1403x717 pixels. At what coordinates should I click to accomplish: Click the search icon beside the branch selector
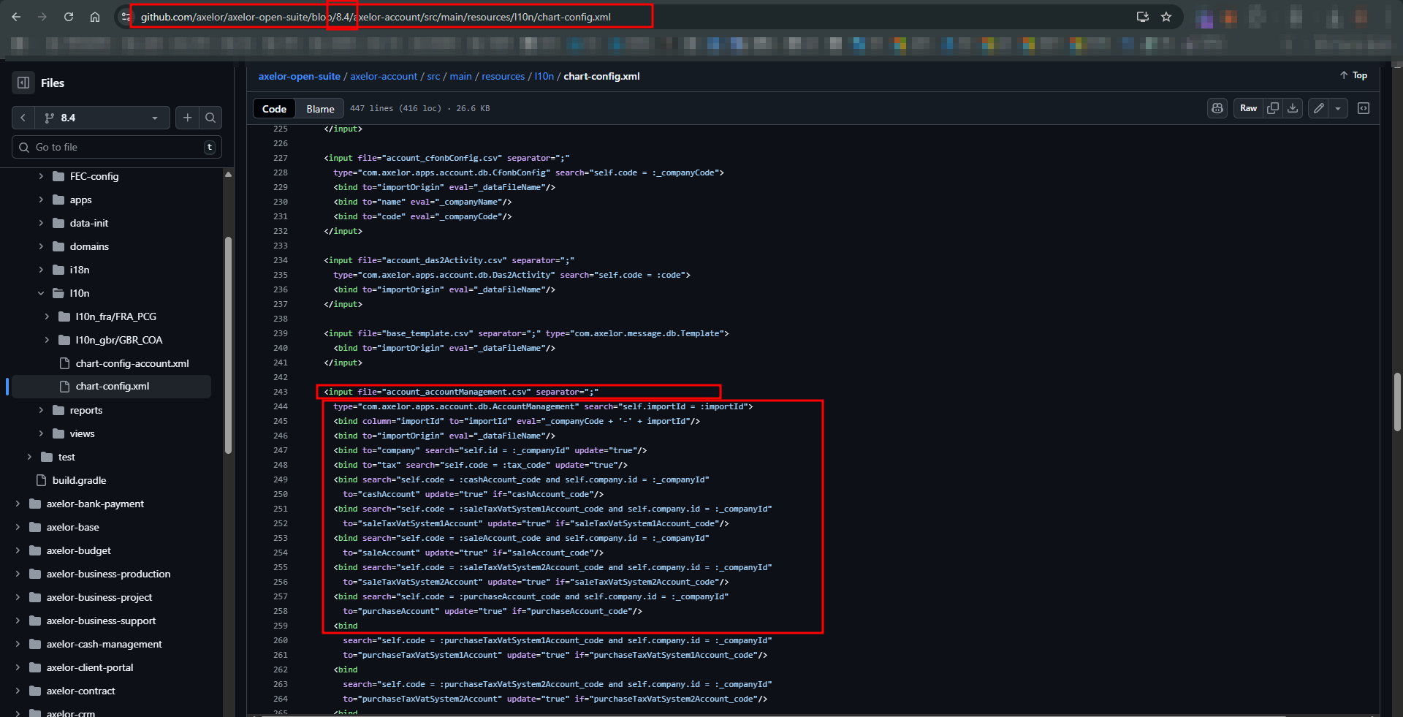point(210,118)
